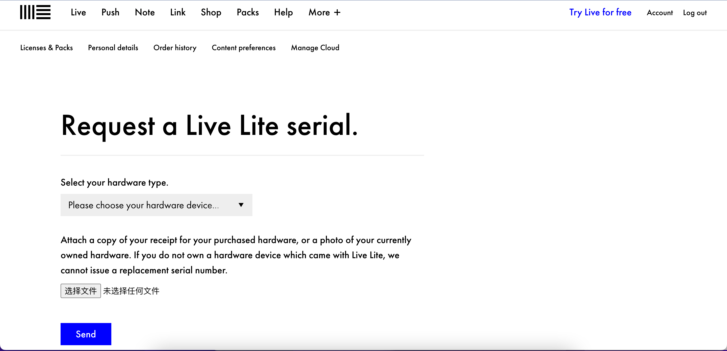The height and width of the screenshot is (351, 727).
Task: Open the Help menu item
Action: [283, 12]
